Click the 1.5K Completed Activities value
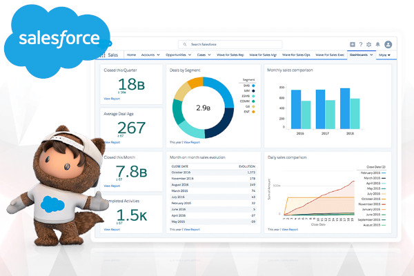 131,215
